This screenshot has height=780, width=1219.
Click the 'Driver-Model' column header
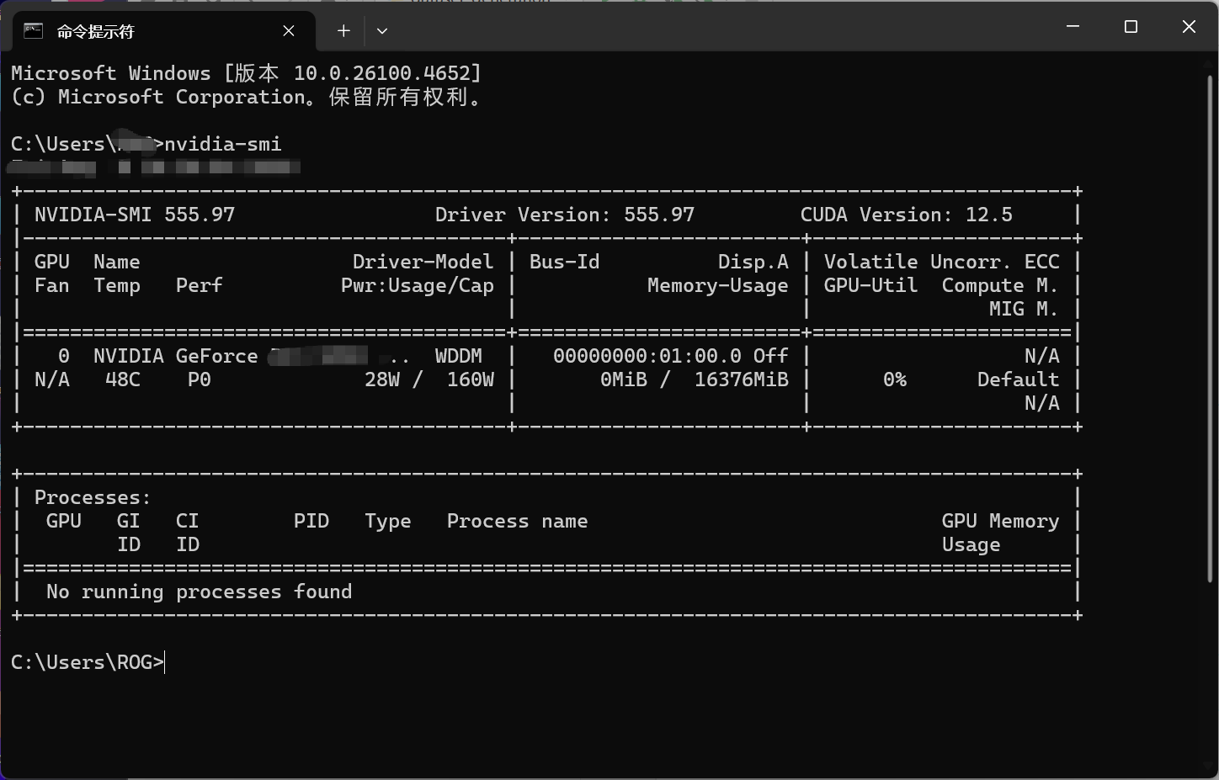(x=423, y=262)
